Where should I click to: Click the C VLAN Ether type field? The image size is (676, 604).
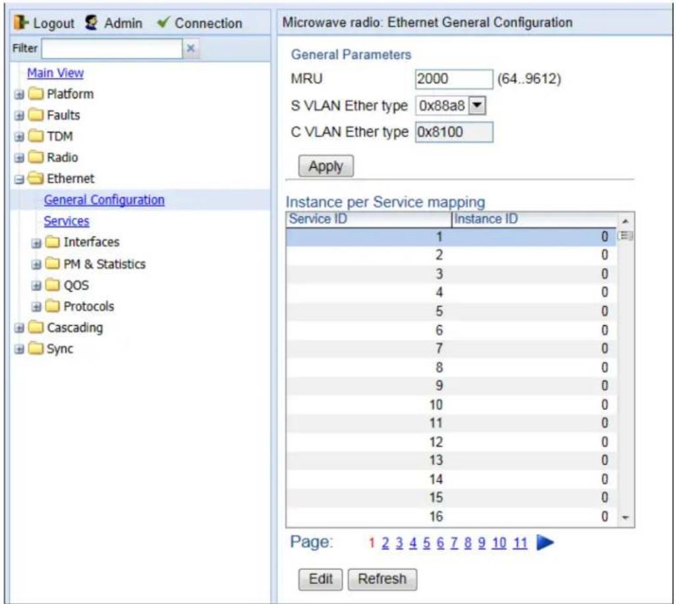(x=454, y=132)
